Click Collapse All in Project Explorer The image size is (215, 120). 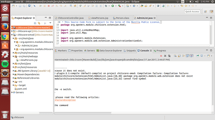(35, 23)
